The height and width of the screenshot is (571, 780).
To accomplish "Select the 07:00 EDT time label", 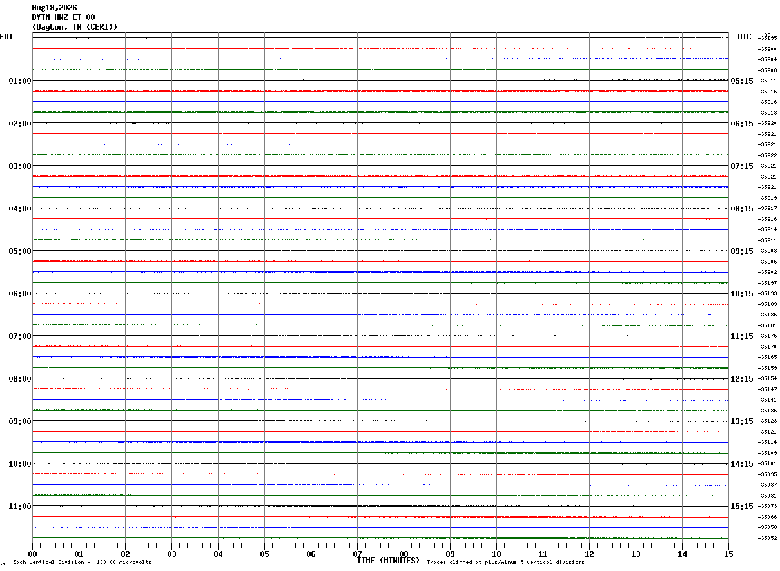I will pyautogui.click(x=19, y=336).
